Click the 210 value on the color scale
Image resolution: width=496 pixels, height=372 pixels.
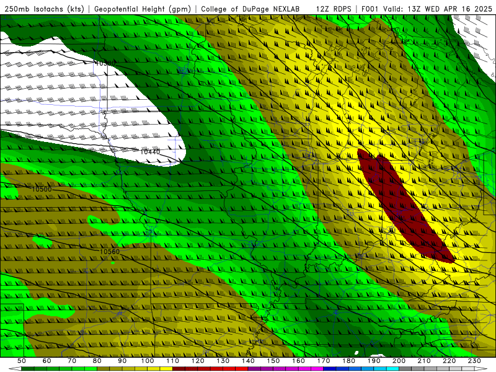(424, 361)
